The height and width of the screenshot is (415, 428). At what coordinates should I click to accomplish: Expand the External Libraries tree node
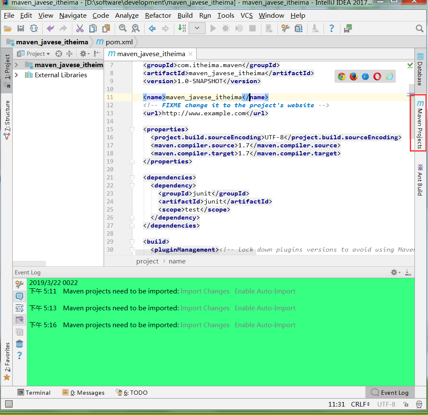point(16,75)
